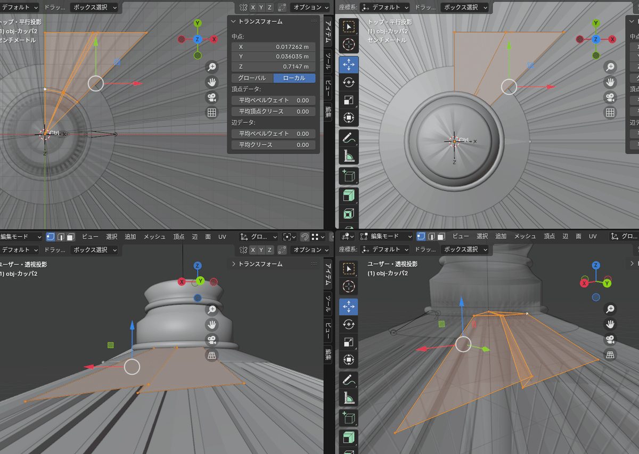Screen dimensions: 639x454
Task: Click the camera view icon in lower-left viewport
Action: click(x=212, y=340)
